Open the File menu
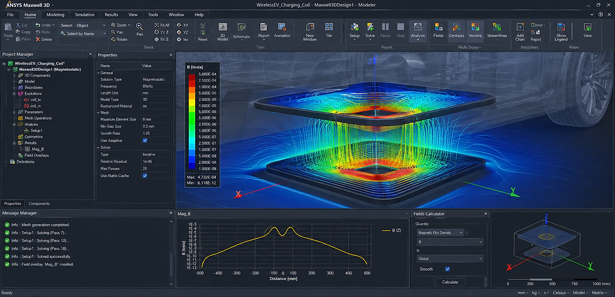Viewport: 615px width, 297px height. (x=10, y=15)
